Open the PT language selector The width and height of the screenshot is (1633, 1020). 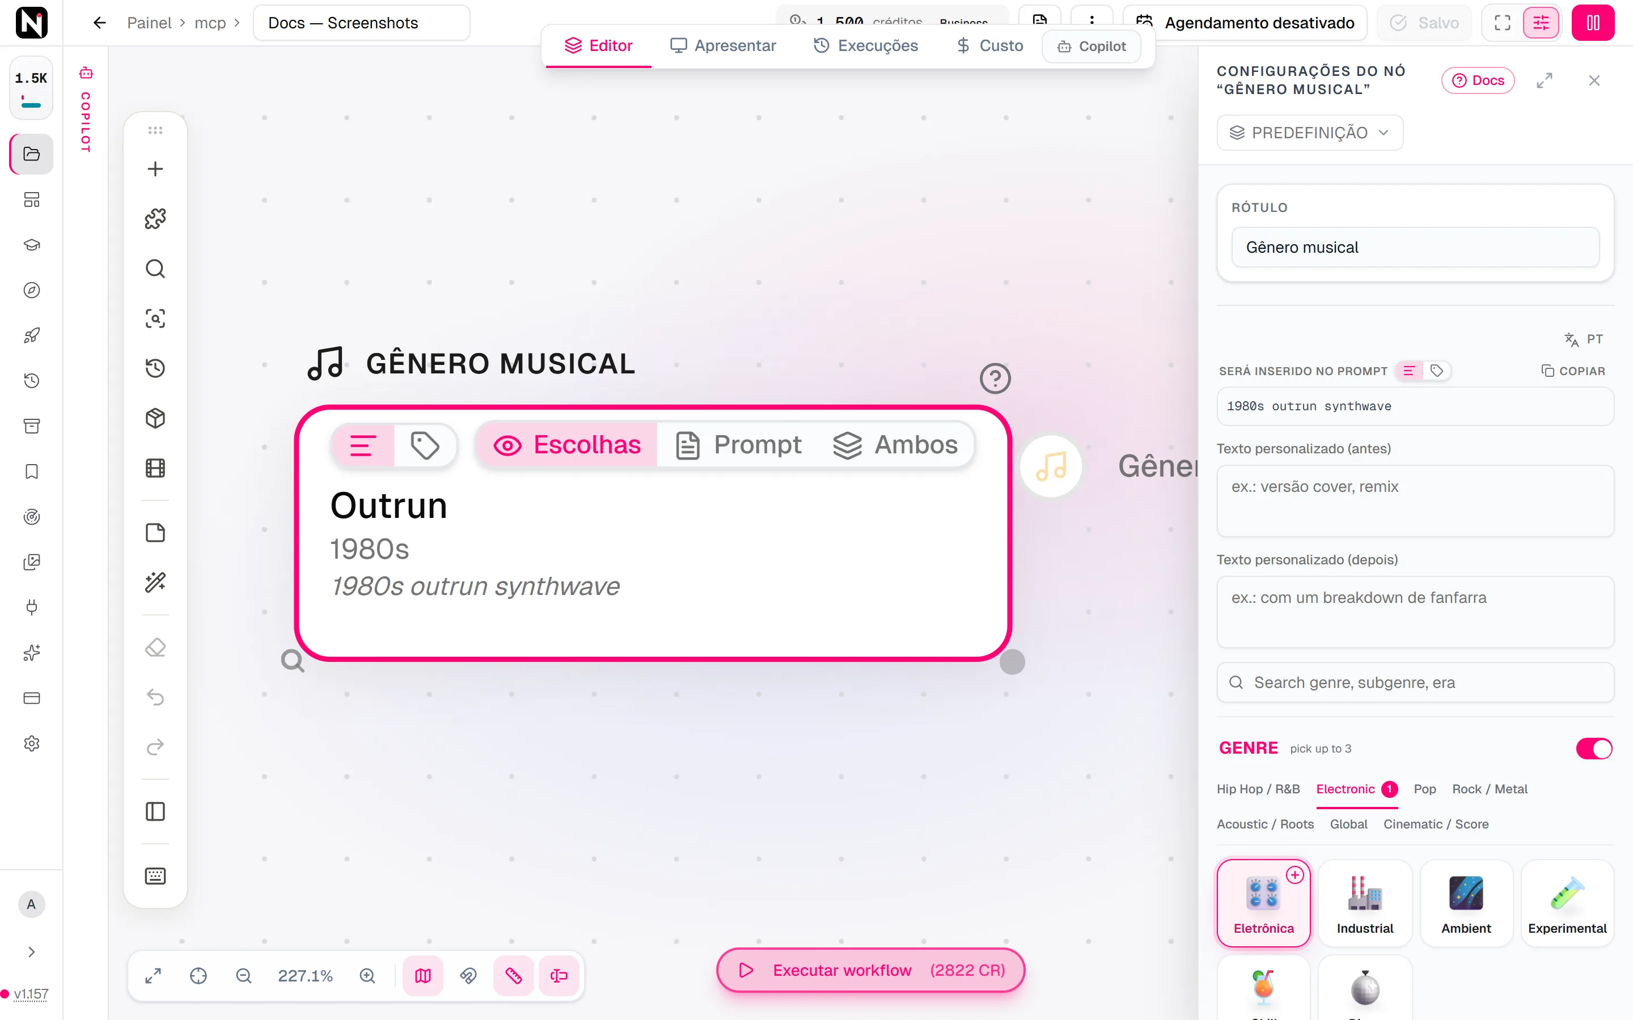point(1584,339)
